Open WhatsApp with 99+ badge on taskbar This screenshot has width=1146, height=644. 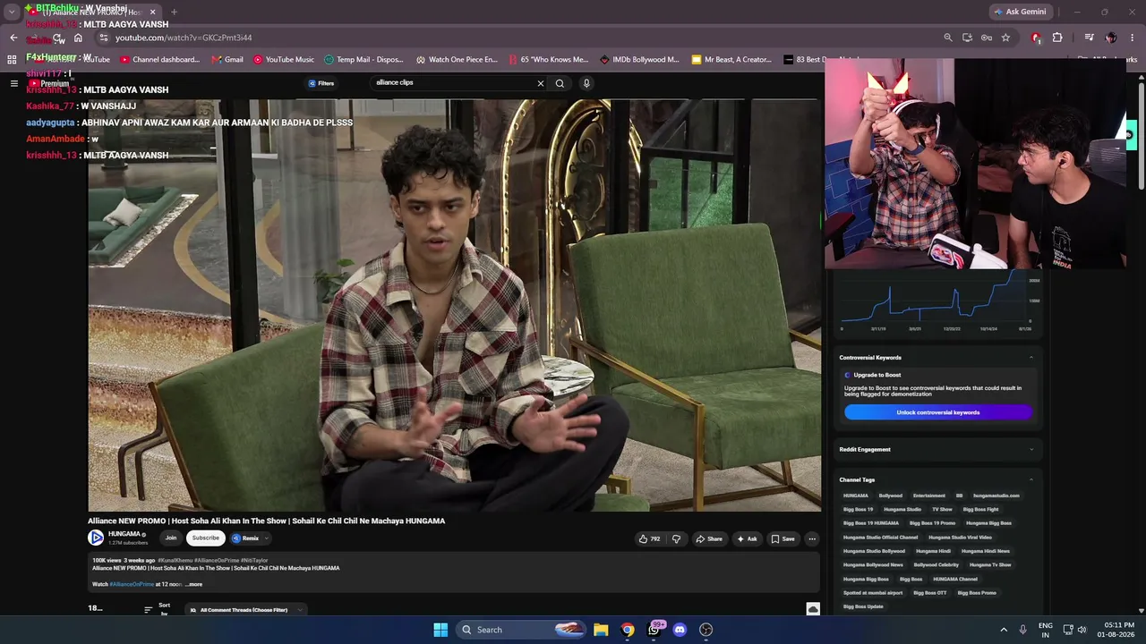coord(654,630)
